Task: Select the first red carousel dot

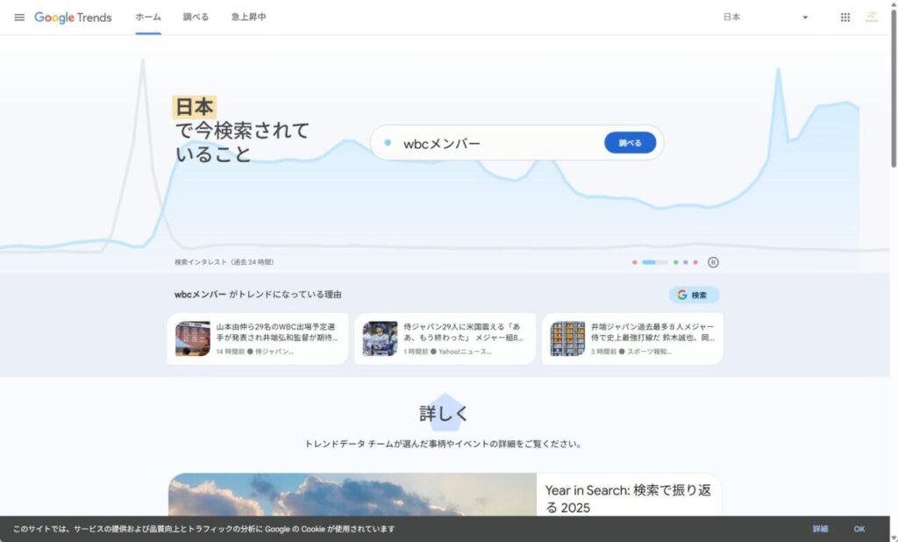Action: point(634,262)
